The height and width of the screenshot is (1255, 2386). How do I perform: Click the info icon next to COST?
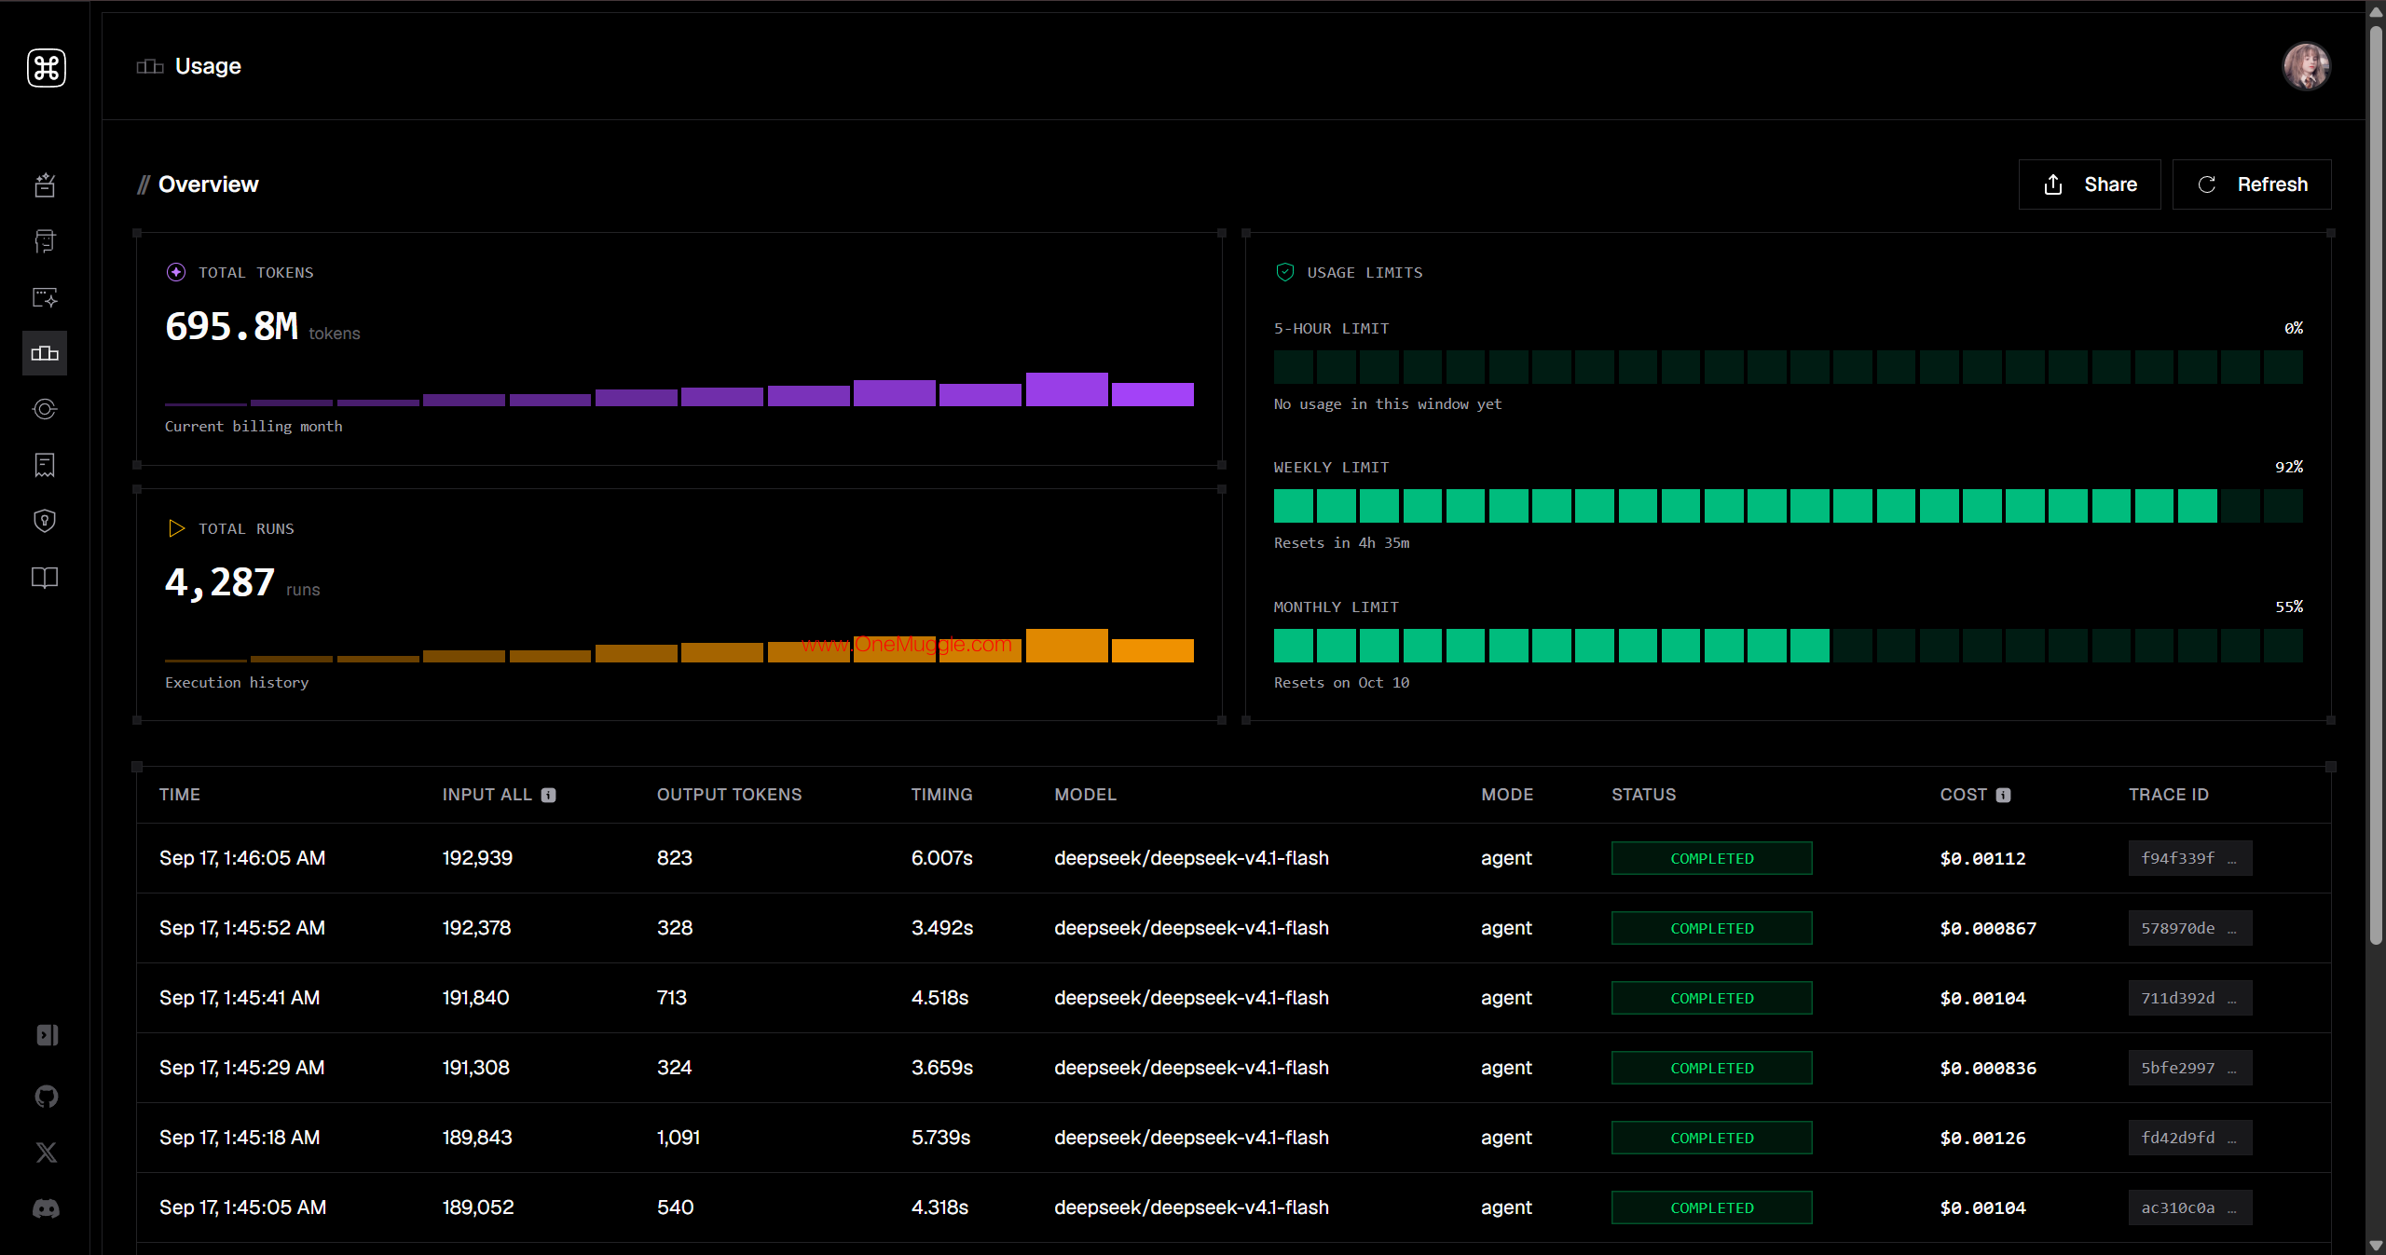(x=2004, y=795)
